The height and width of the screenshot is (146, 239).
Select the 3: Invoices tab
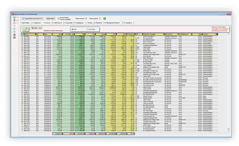47,23
